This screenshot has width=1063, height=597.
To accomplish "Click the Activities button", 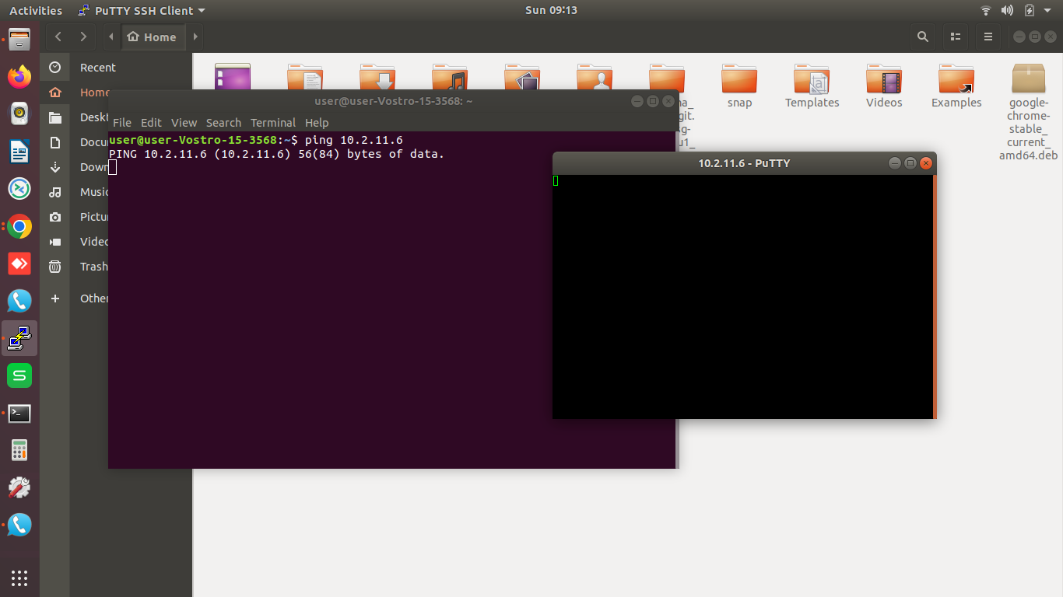I will (x=36, y=10).
